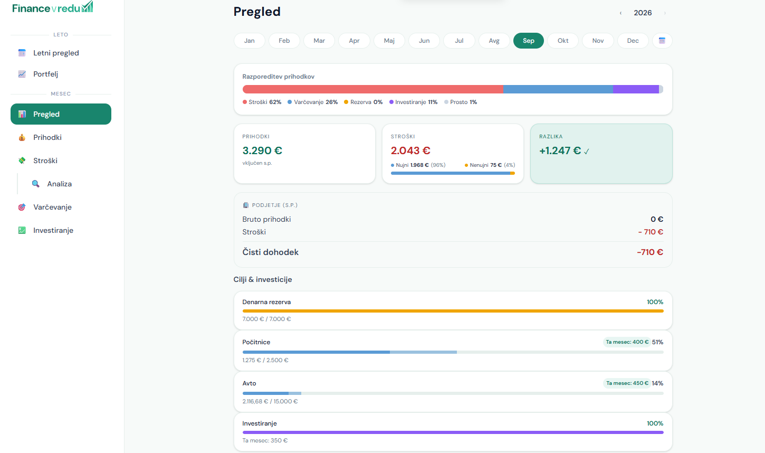Open the Apr month view
Screen dimensions: 765x453
point(355,41)
